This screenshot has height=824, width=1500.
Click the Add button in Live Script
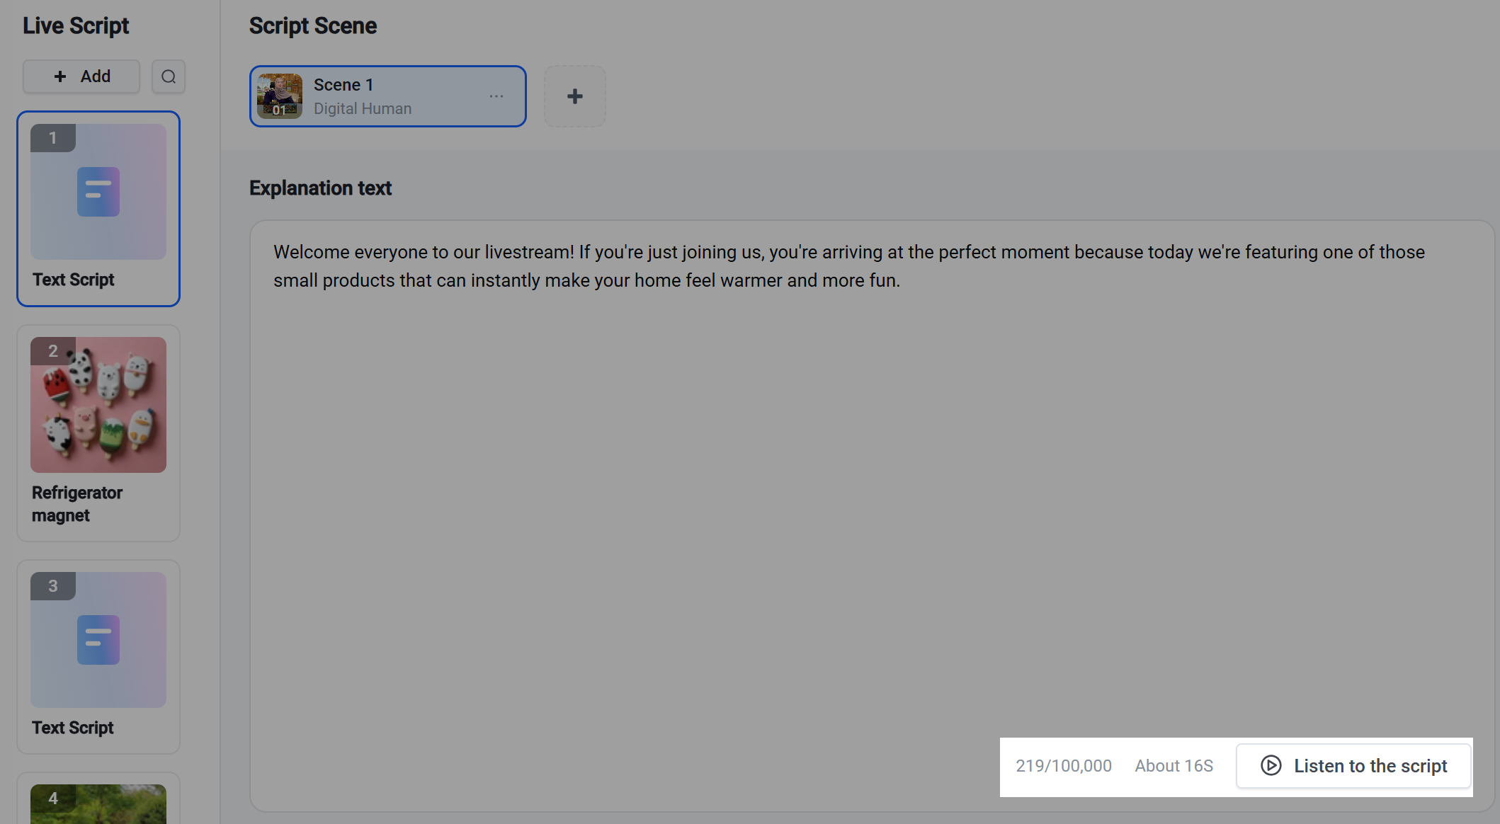click(81, 76)
